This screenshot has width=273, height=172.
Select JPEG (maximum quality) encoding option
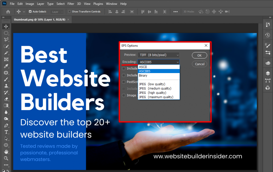156,97
